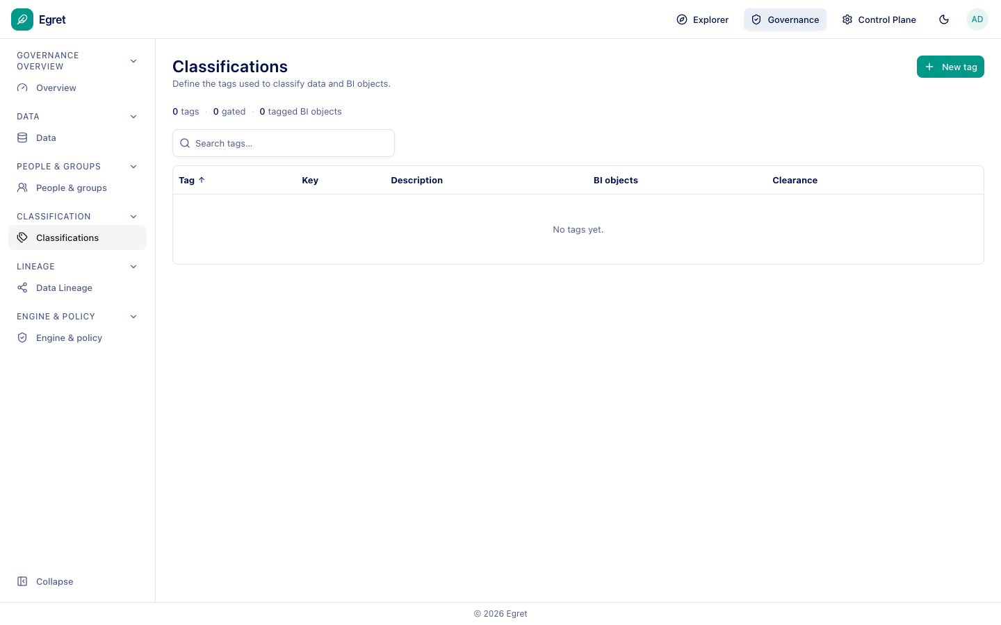
Task: Click the tag icon beside Classifications
Action: pos(22,238)
